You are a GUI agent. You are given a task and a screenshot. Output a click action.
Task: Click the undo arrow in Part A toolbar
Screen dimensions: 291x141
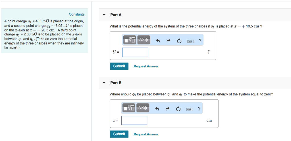click(158, 41)
